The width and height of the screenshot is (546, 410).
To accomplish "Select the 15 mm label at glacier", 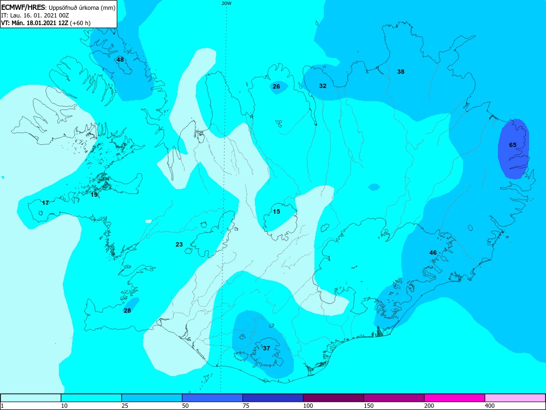I will coord(276,212).
